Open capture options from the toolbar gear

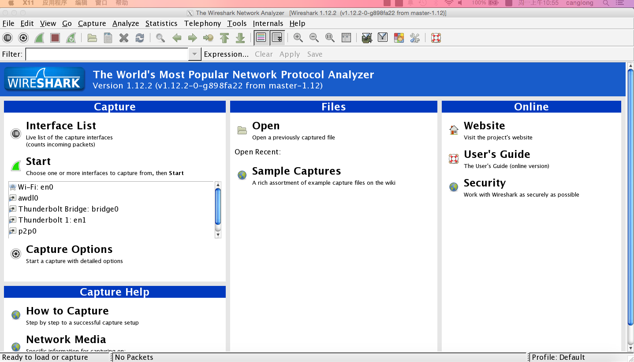click(23, 38)
